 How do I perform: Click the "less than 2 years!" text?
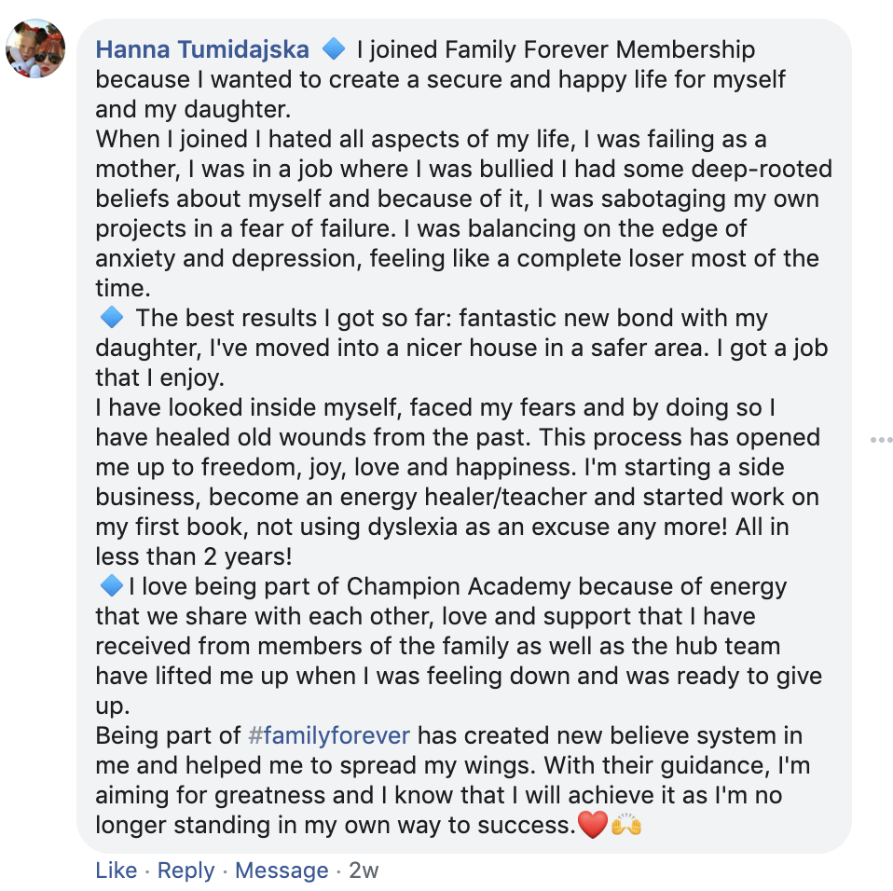click(194, 556)
